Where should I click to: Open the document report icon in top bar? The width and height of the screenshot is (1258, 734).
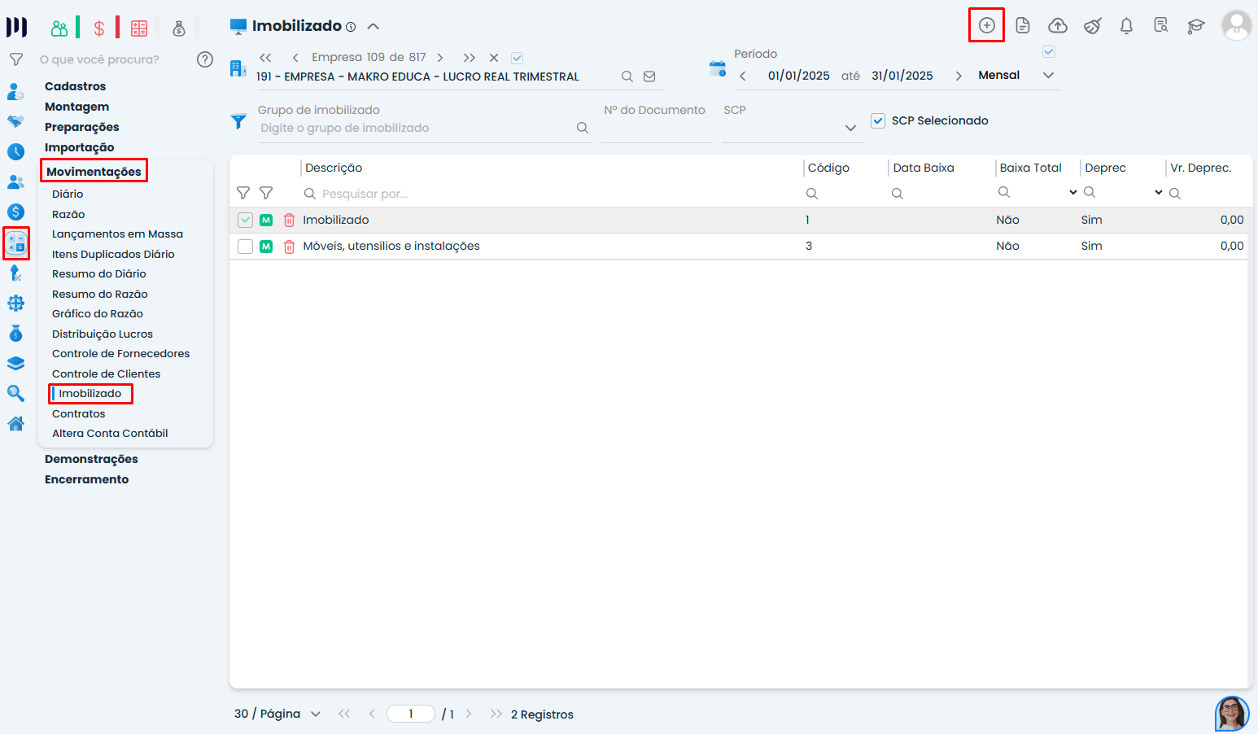pos(1023,25)
